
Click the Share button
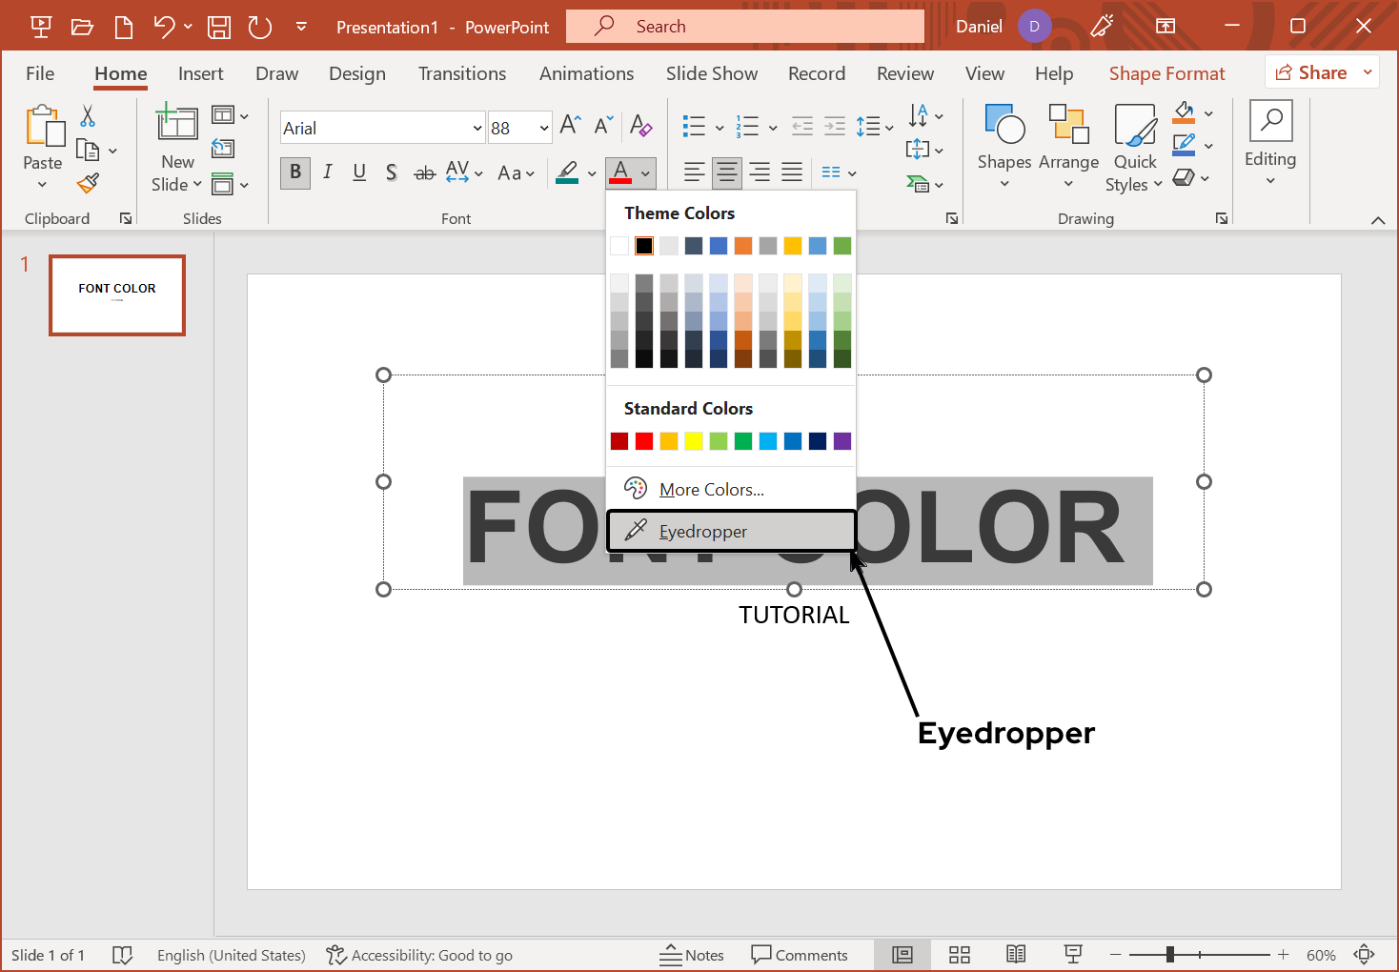(x=1312, y=72)
